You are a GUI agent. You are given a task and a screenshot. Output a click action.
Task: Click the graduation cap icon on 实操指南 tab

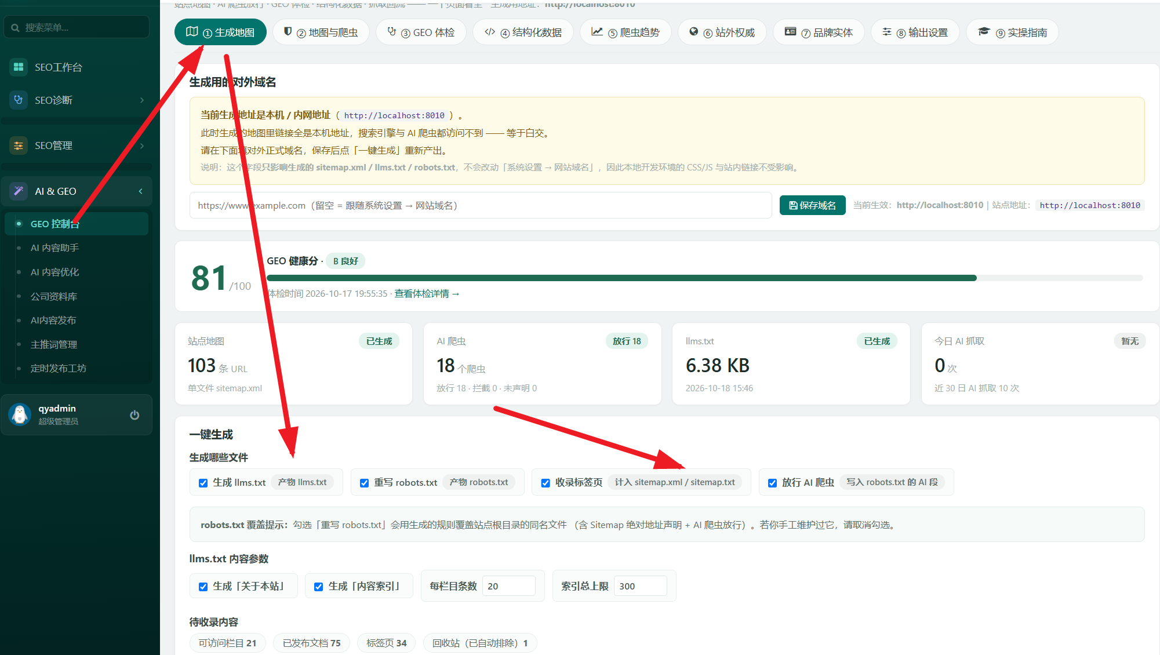984,32
